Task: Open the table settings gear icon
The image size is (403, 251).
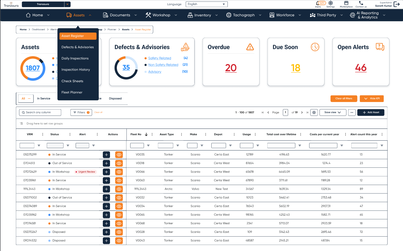Action: pyautogui.click(x=314, y=112)
